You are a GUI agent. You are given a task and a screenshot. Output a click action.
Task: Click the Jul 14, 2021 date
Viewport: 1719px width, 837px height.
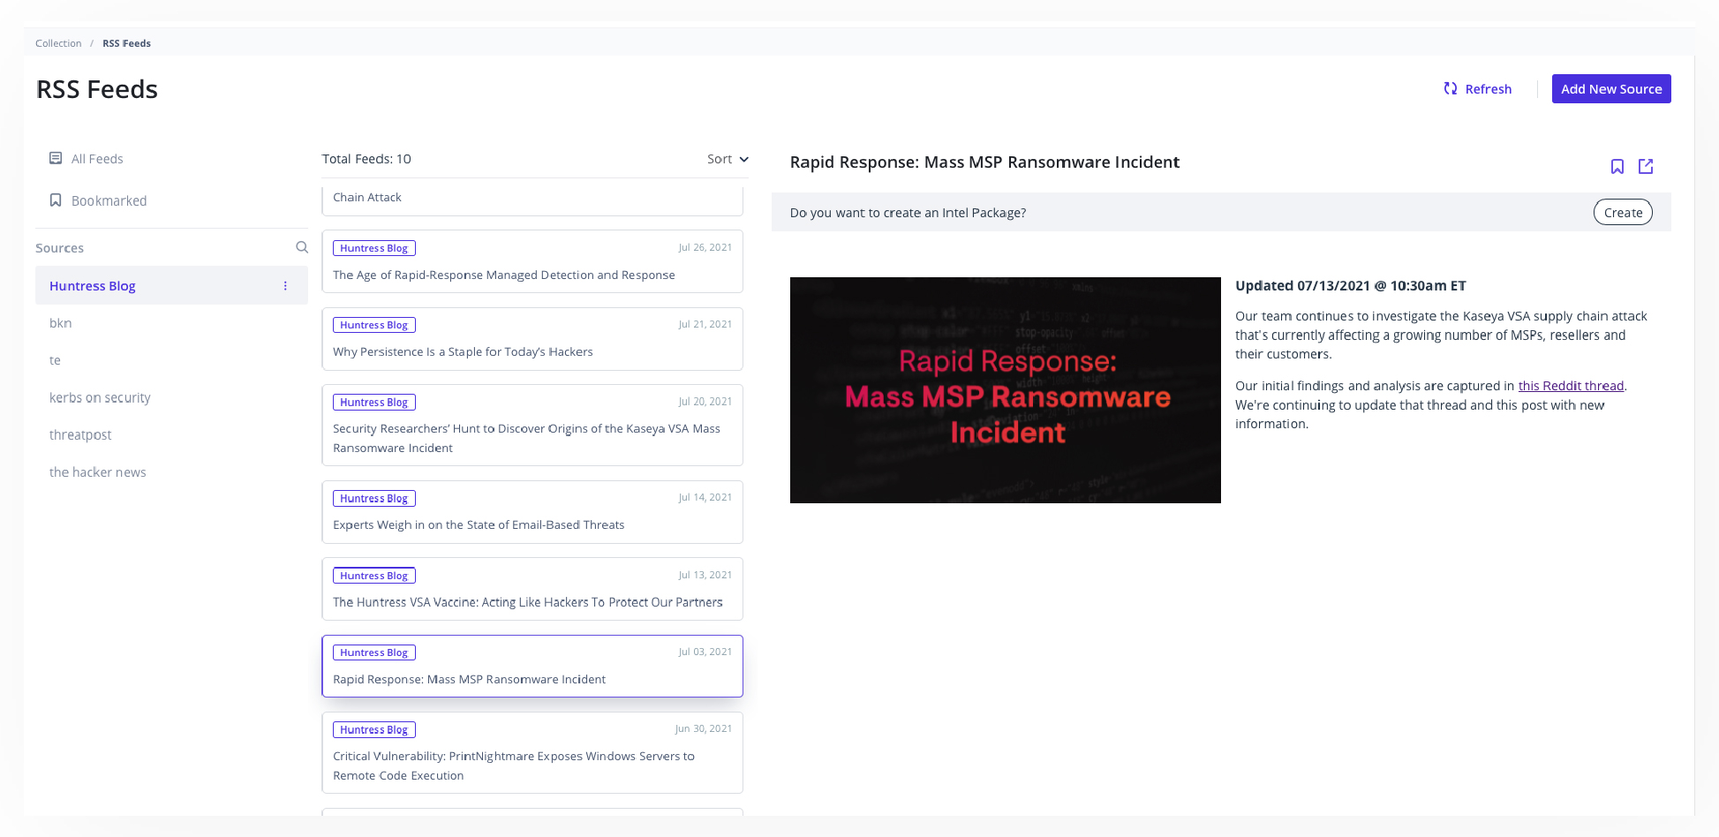tap(705, 497)
